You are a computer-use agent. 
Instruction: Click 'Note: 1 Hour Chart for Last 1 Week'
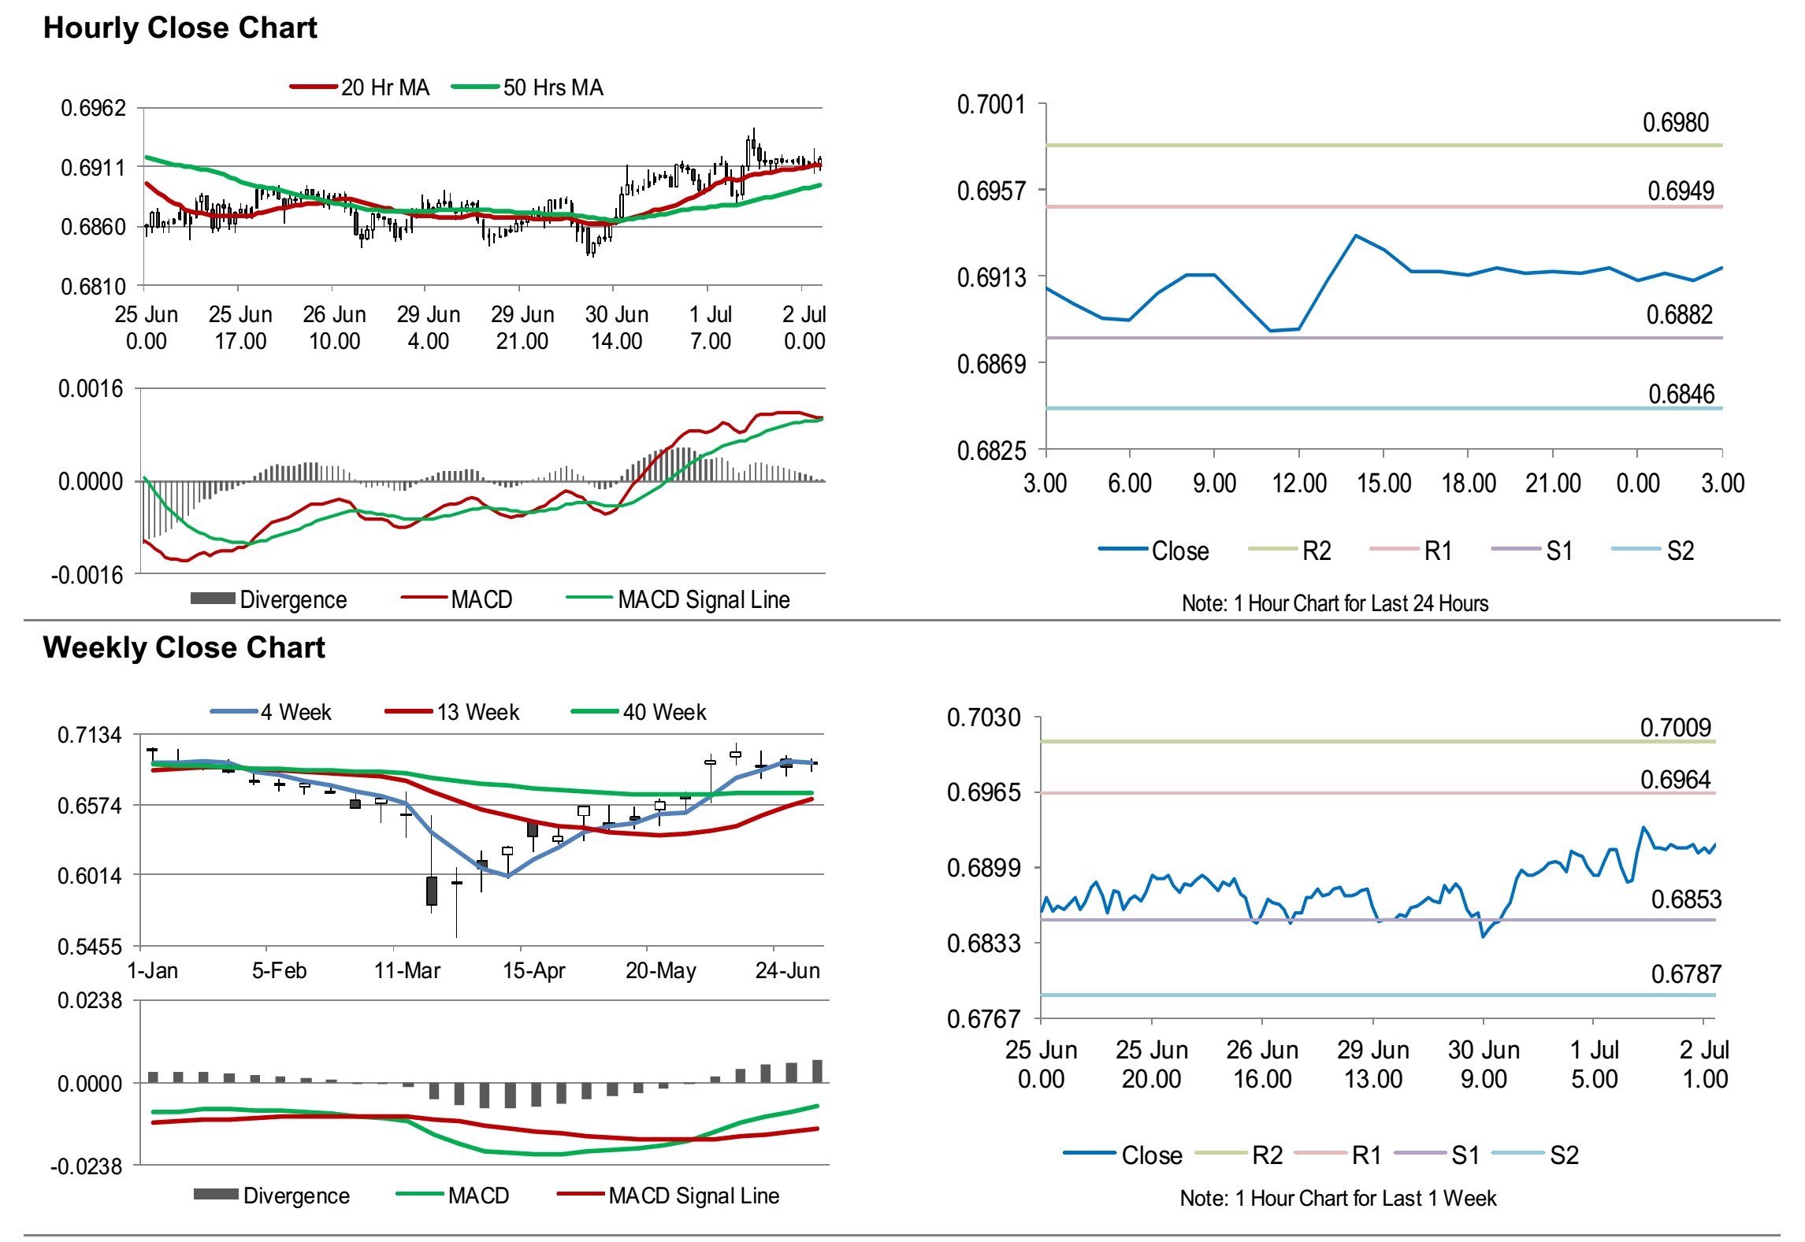pos(1338,1198)
